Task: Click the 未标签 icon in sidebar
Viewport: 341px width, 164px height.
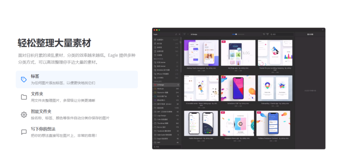Action: pyautogui.click(x=155, y=47)
